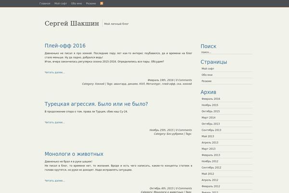Open Мой софт in Страницы sidebar
Image resolution: width=289 pixels, height=193 pixels.
208,69
